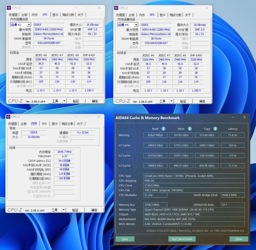Switch to 内存 tab in slot #2 window
This screenshot has width=256, height=250.
pos(35,15)
